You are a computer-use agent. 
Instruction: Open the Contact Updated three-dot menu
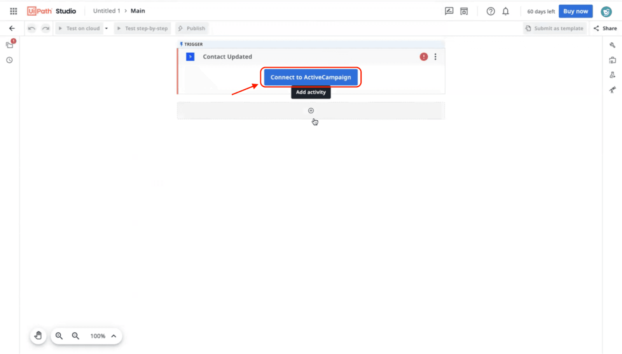click(x=435, y=57)
